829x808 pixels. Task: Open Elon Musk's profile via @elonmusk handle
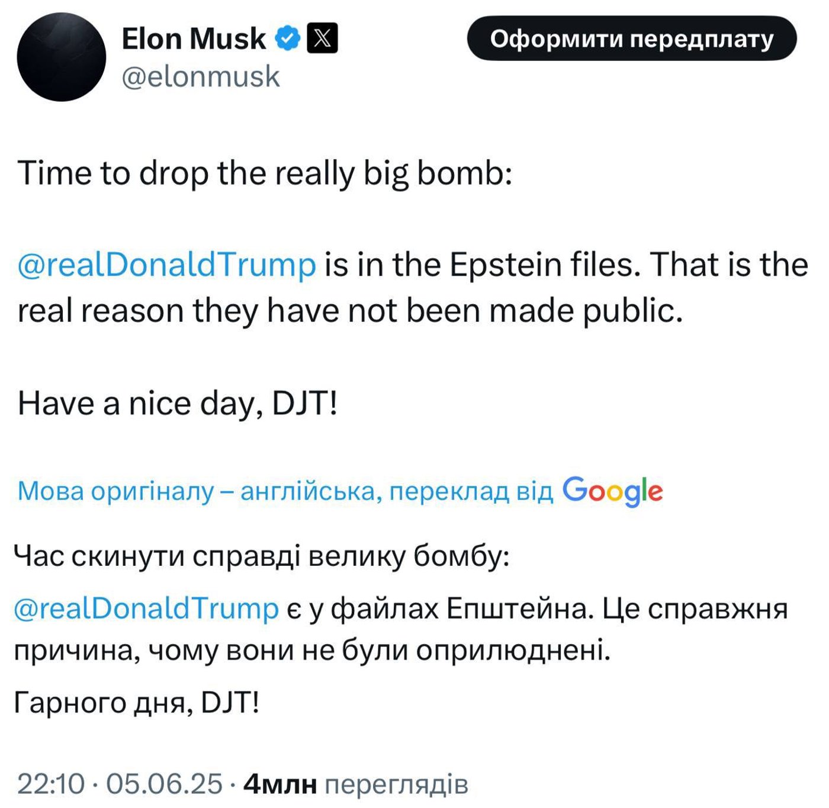(201, 75)
